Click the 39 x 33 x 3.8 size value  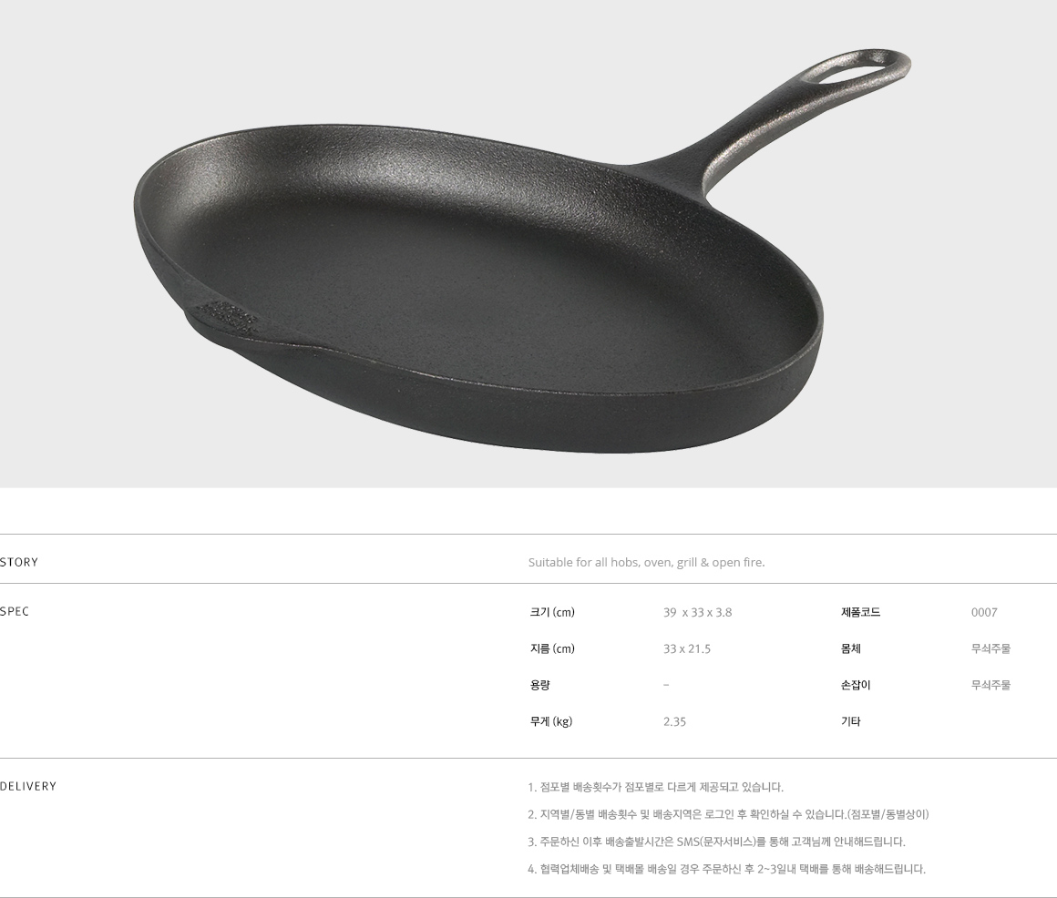tap(697, 612)
